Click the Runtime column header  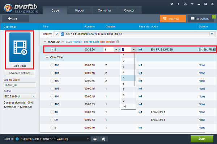pyautogui.click(x=90, y=26)
